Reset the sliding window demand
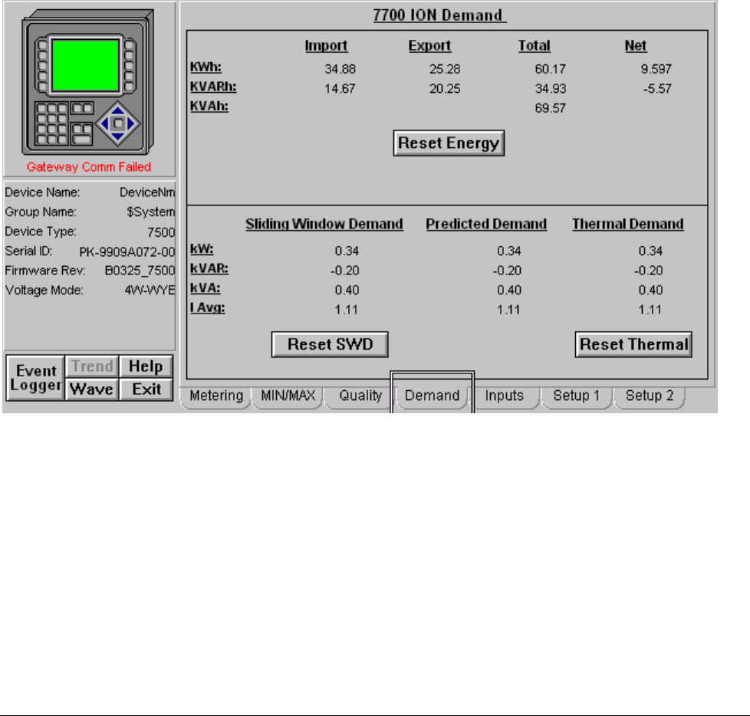The image size is (750, 716). click(330, 344)
